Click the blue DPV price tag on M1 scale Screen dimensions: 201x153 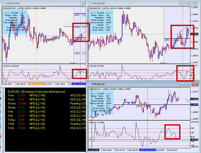(x=195, y=105)
